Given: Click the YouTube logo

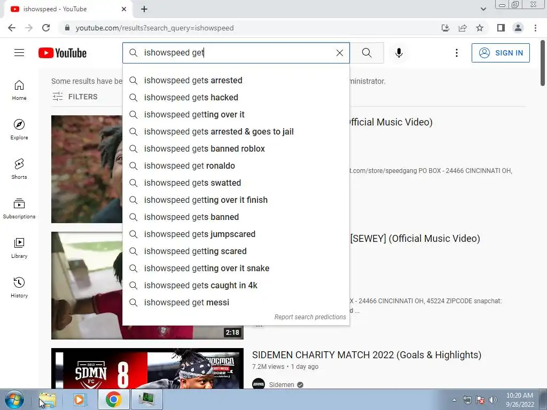Looking at the screenshot, I should [x=62, y=53].
